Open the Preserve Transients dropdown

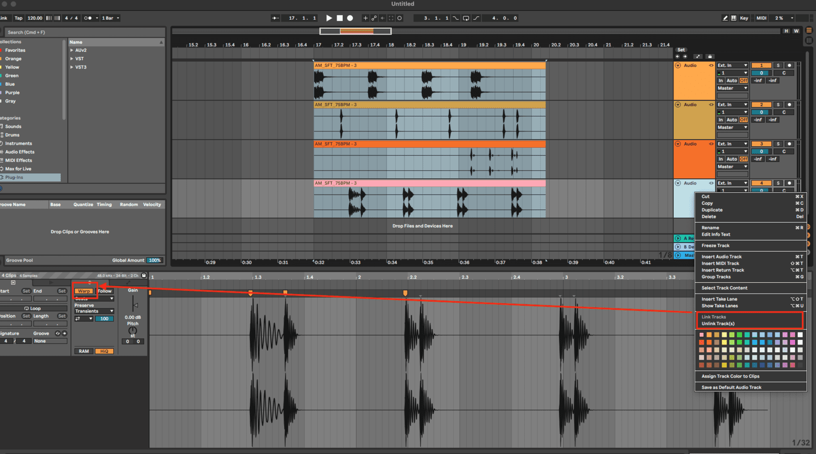coord(94,311)
